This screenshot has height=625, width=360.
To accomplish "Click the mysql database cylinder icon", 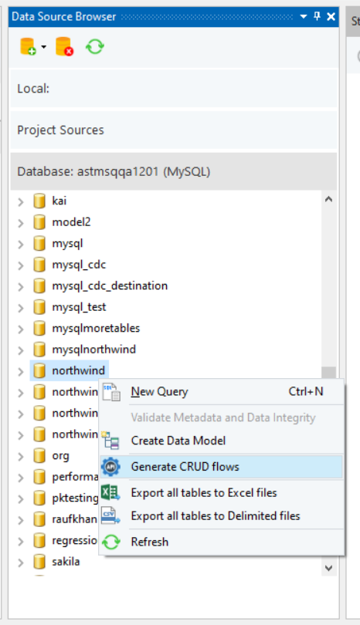I will click(39, 243).
